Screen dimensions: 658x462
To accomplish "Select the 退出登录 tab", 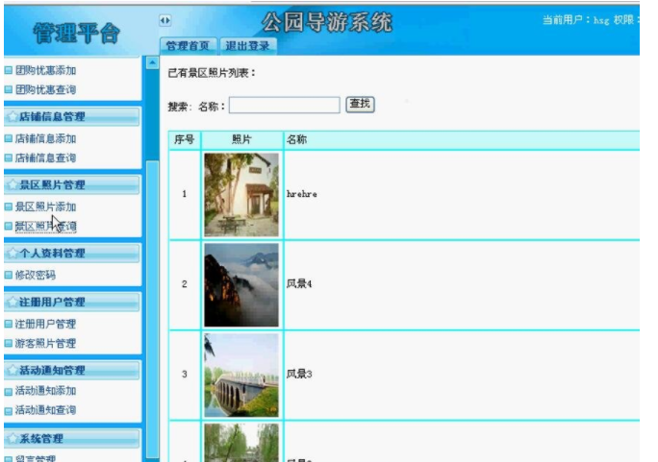I will click(x=247, y=46).
